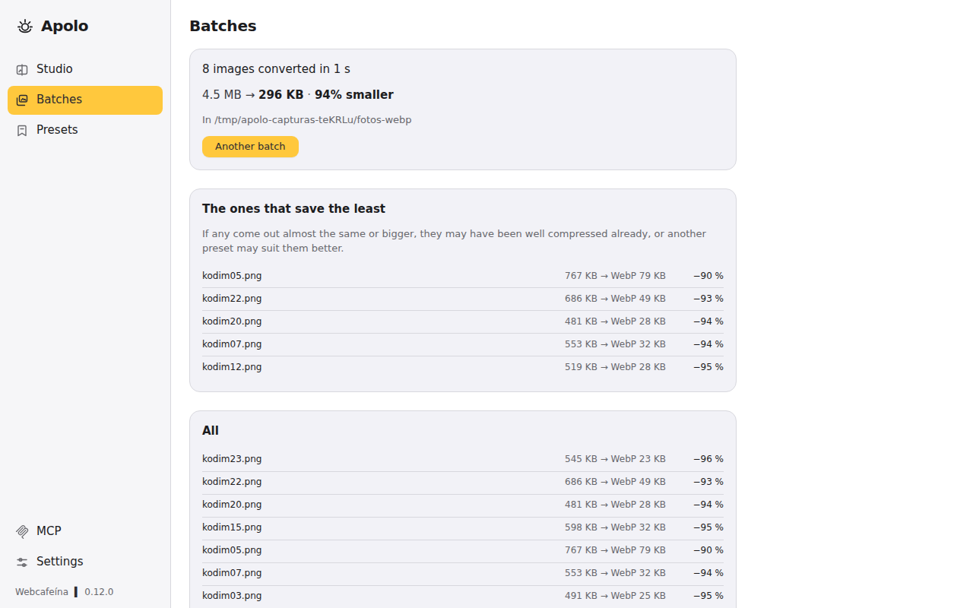The width and height of the screenshot is (973, 608).
Task: Click the output folder path fotos-webp
Action: (307, 120)
